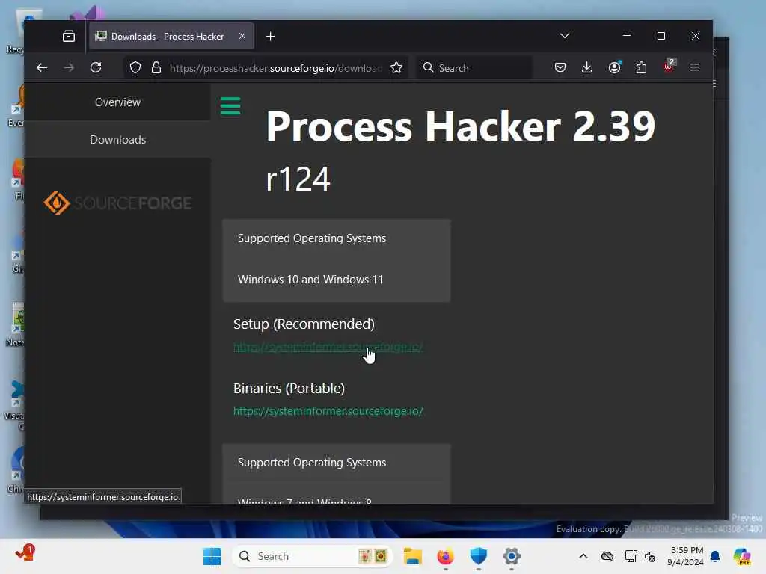Open the browser downloads panel
The width and height of the screenshot is (766, 574).
pyautogui.click(x=586, y=67)
